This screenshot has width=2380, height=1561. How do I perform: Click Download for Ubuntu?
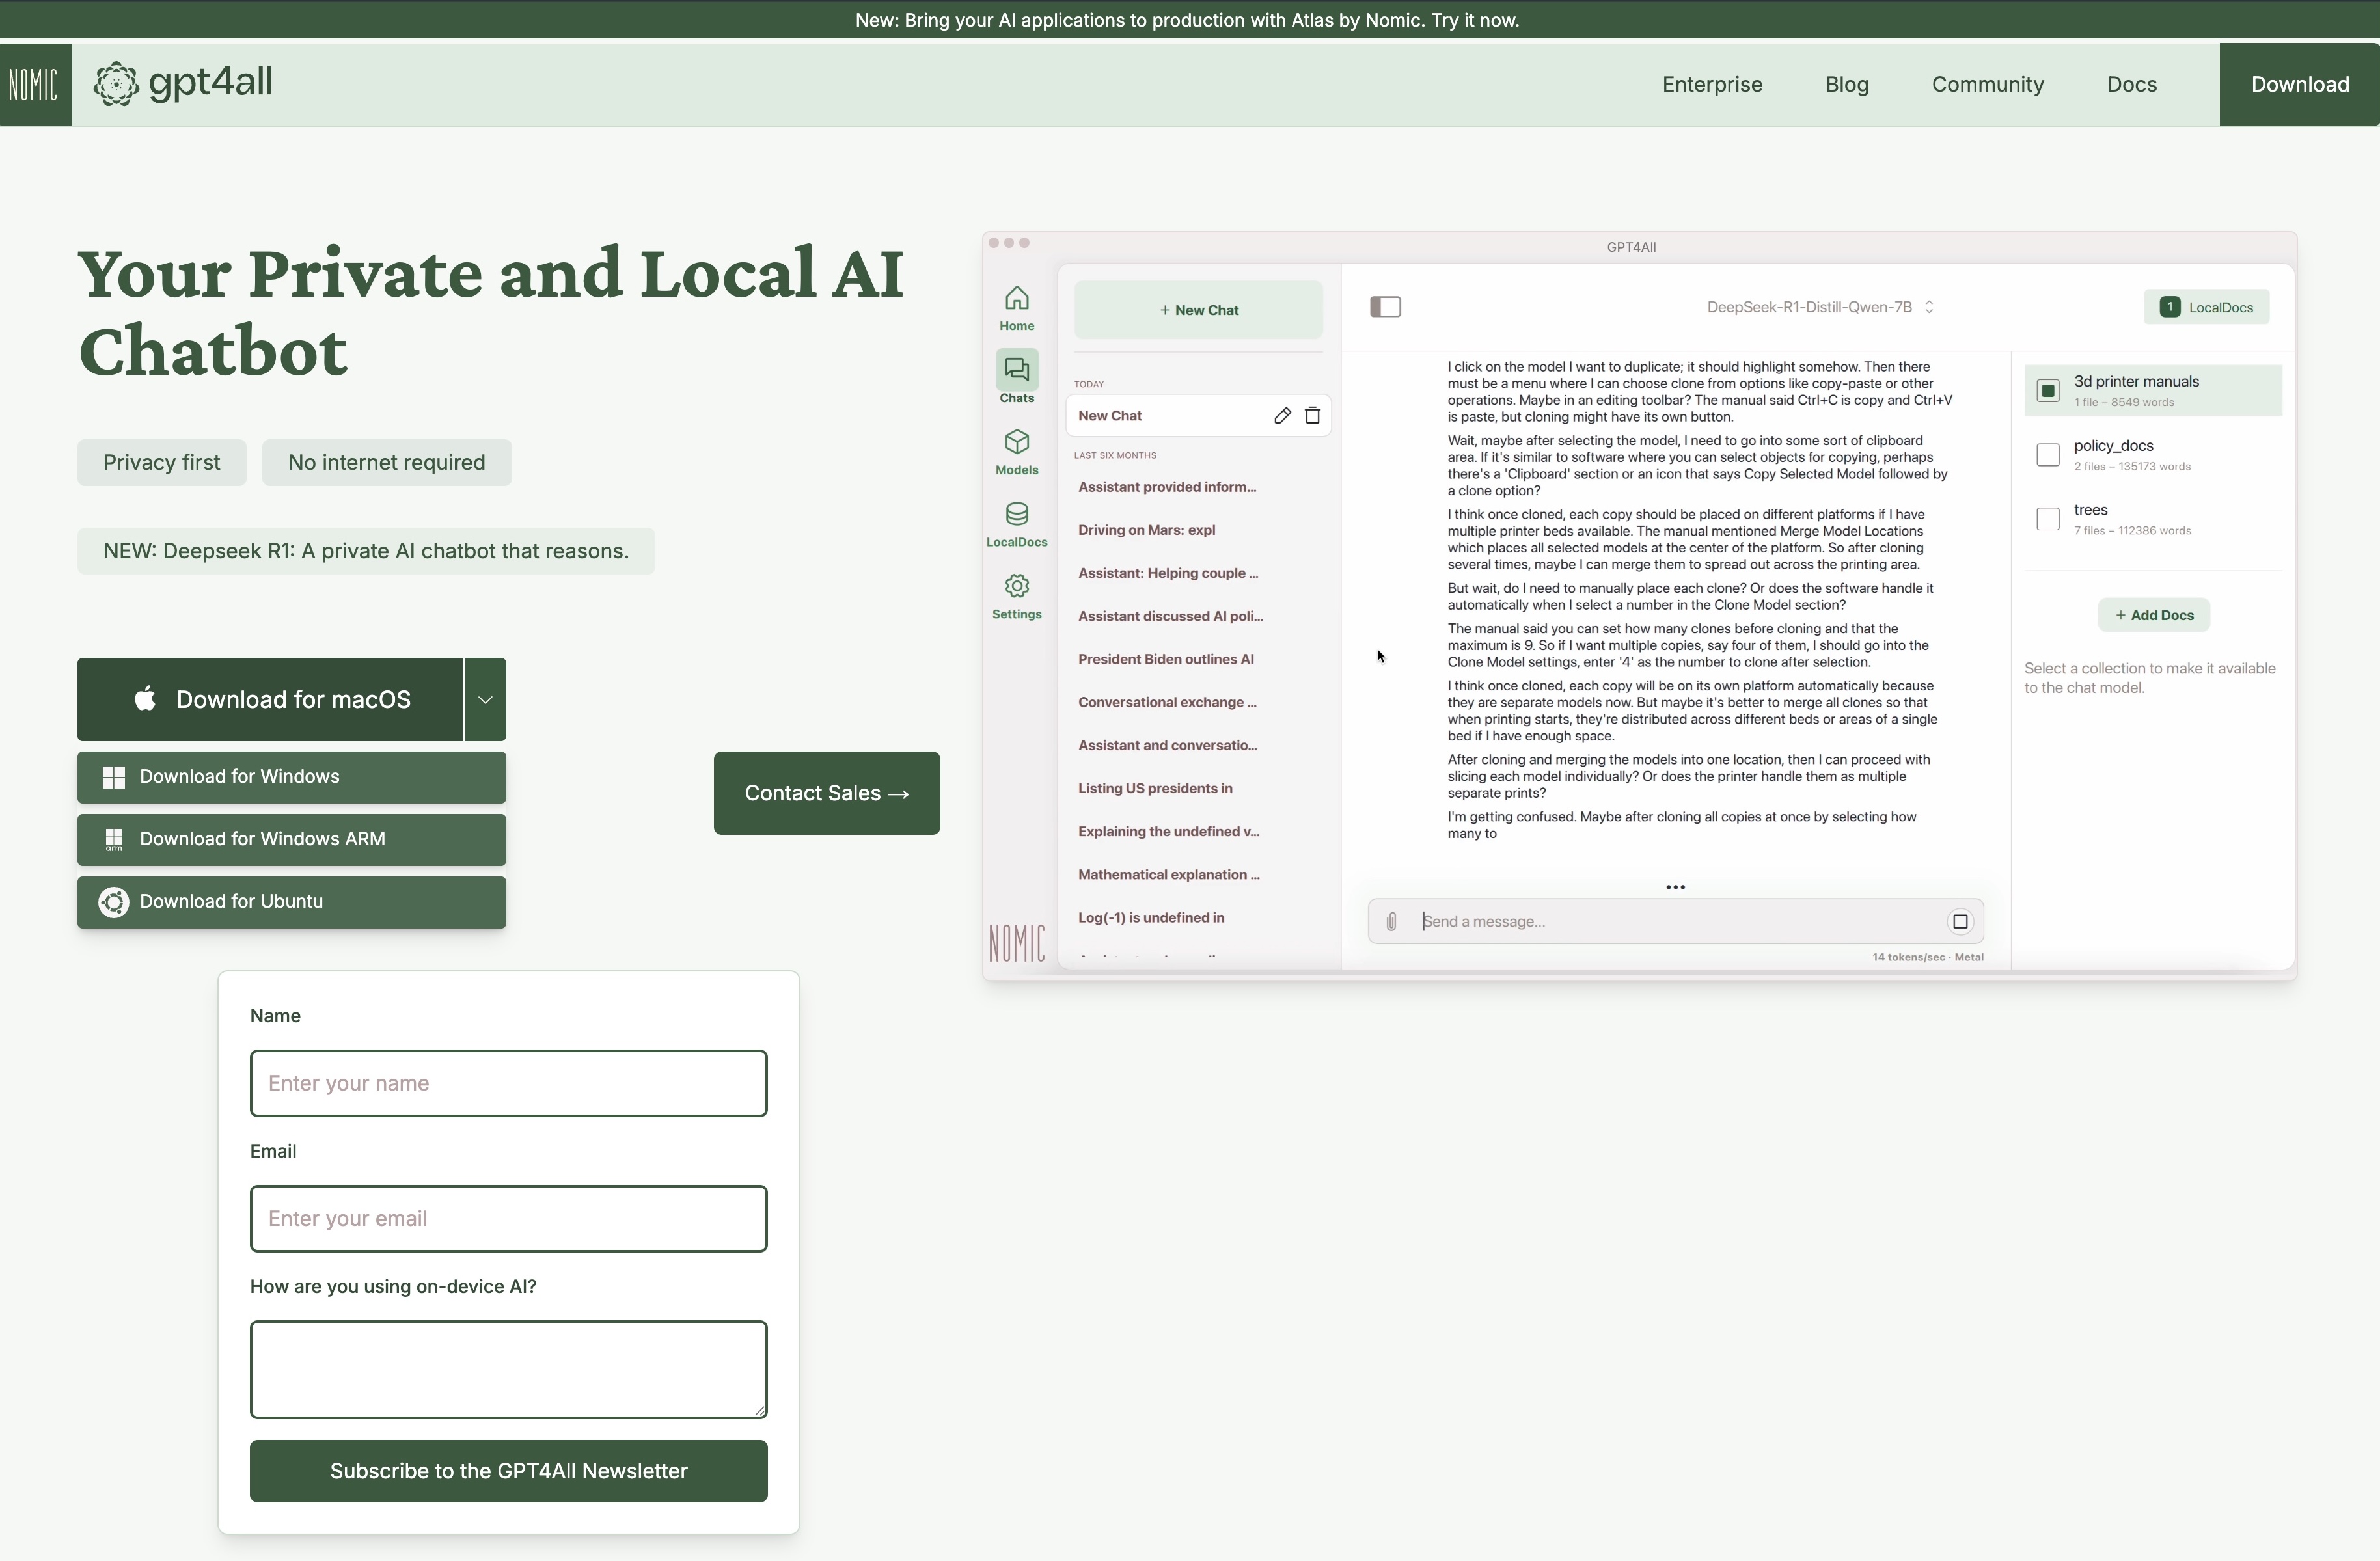[291, 902]
